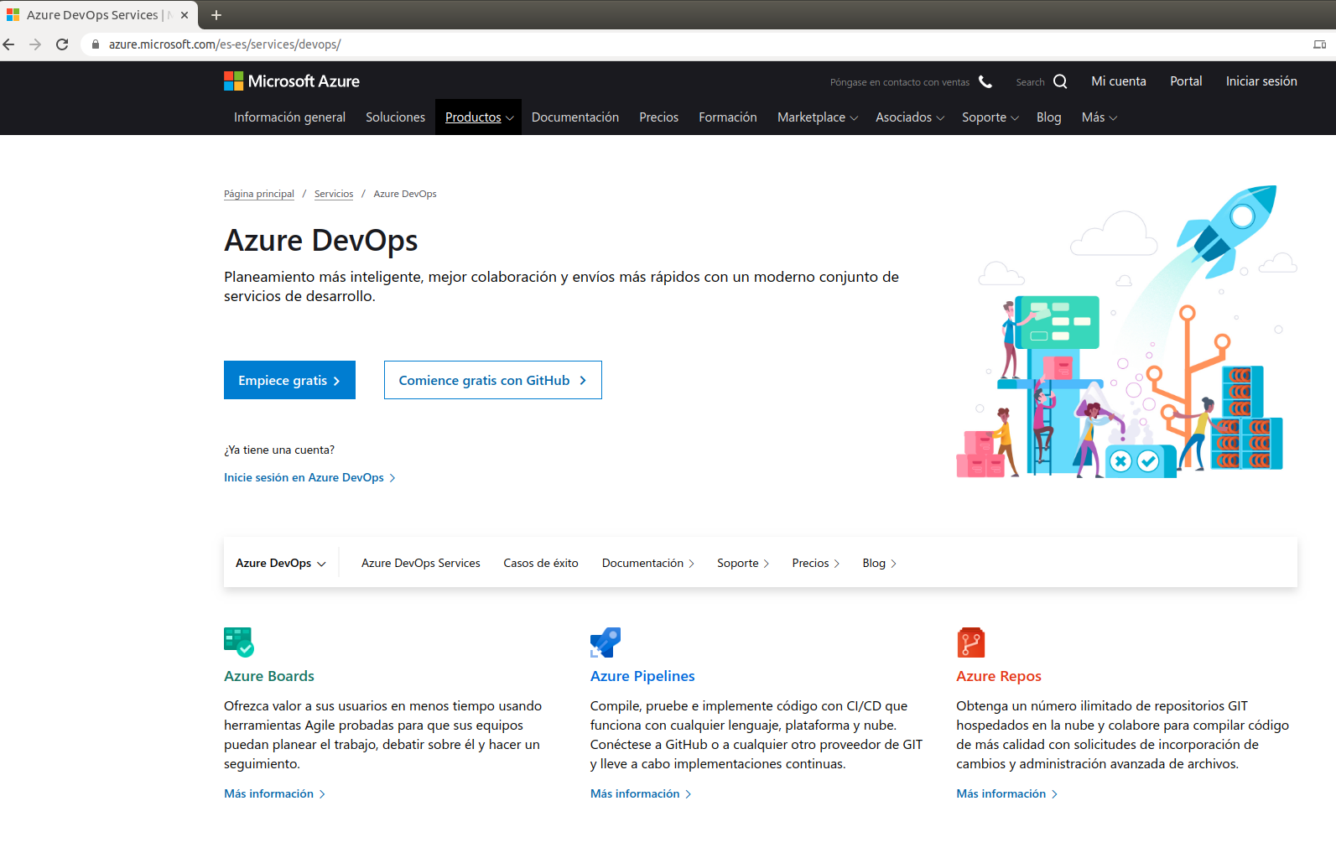Click the browser address bar URL
The height and width of the screenshot is (853, 1336).
(x=225, y=44)
